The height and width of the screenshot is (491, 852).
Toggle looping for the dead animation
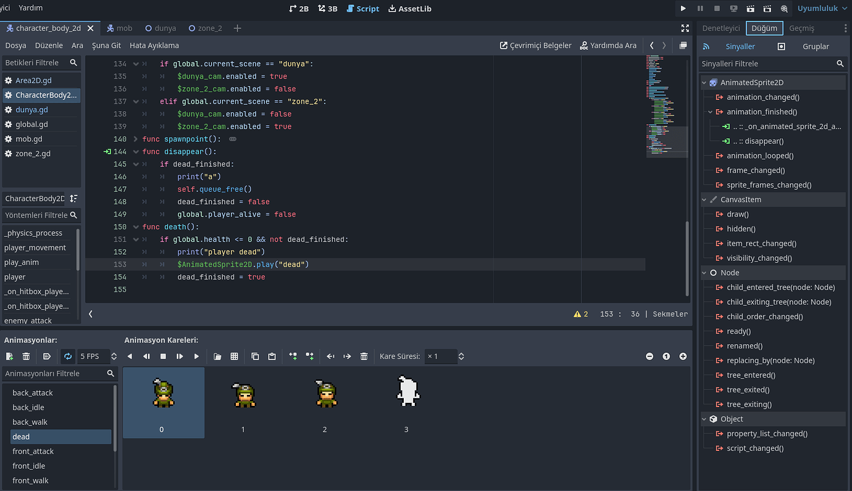[68, 356]
